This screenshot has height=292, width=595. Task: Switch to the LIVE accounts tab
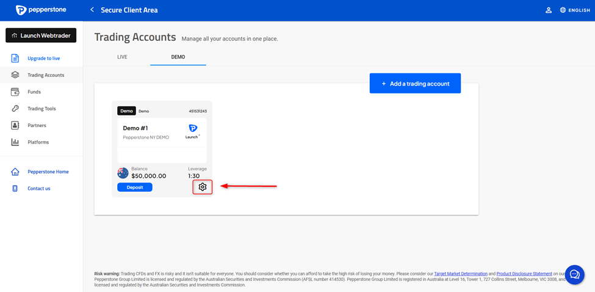(x=122, y=57)
